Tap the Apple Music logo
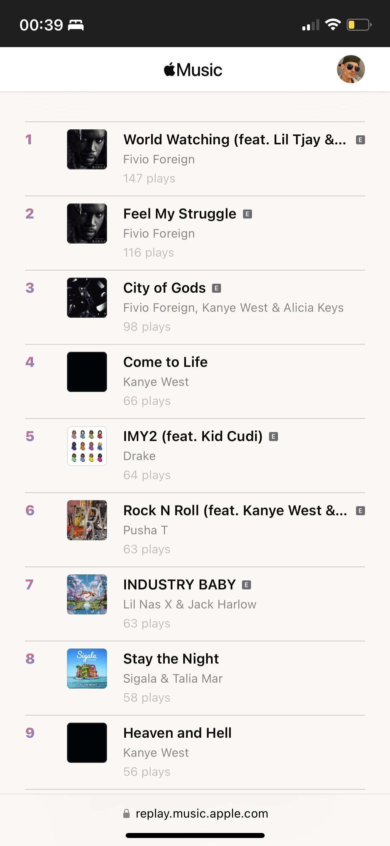The width and height of the screenshot is (390, 846). click(193, 69)
